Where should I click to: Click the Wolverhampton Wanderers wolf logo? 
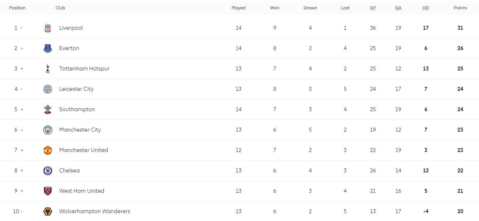pos(48,211)
